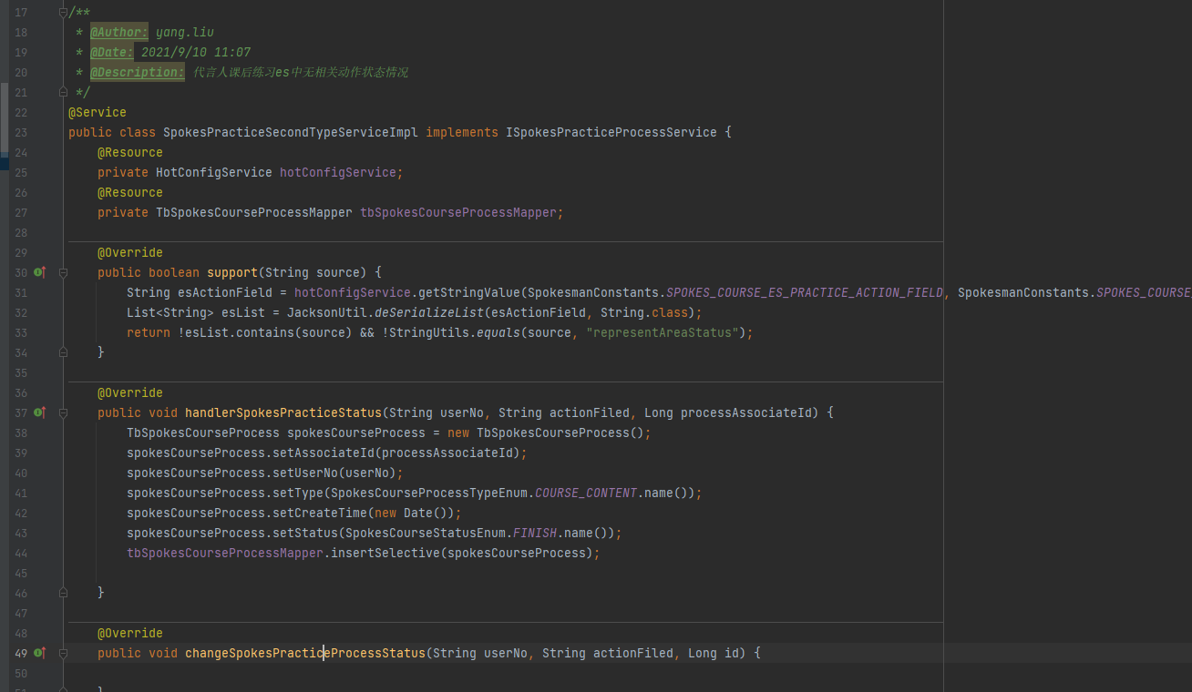This screenshot has height=692, width=1192.
Task: Collapse the handlerSpokesPracticeStatus method
Action: pyautogui.click(x=63, y=412)
